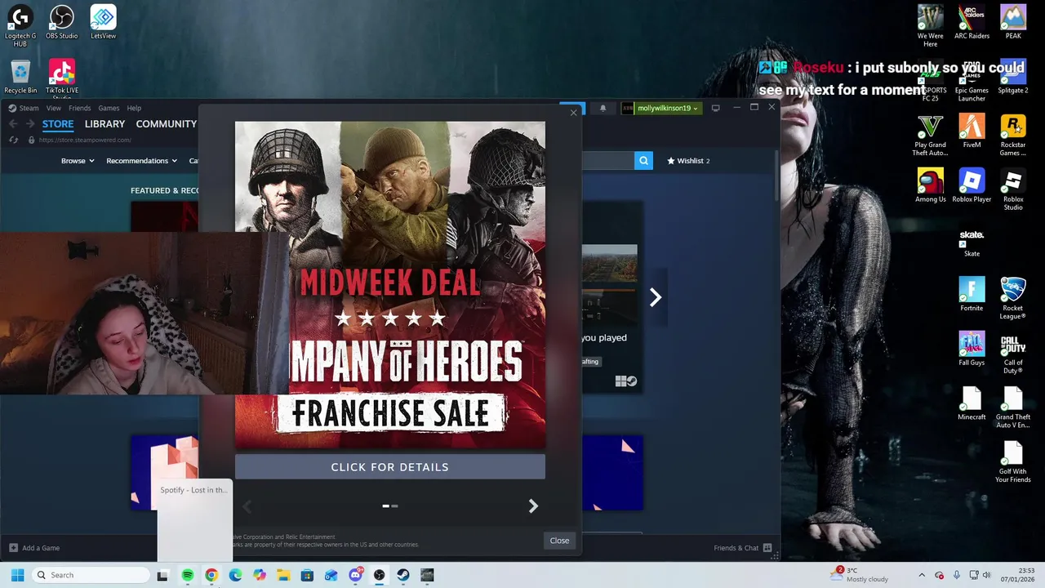Launch Call of Duty shortcut

click(1013, 354)
